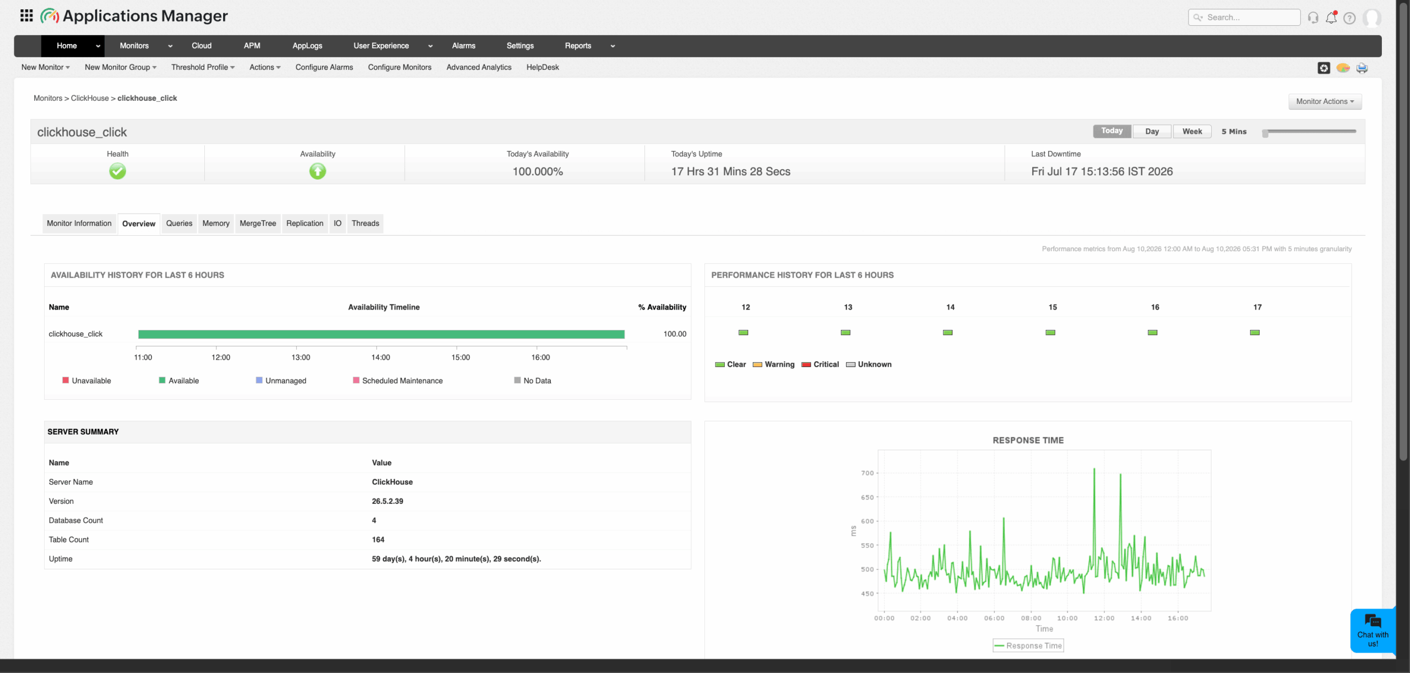Image resolution: width=1410 pixels, height=673 pixels.
Task: Switch to the Memory tab
Action: point(216,224)
